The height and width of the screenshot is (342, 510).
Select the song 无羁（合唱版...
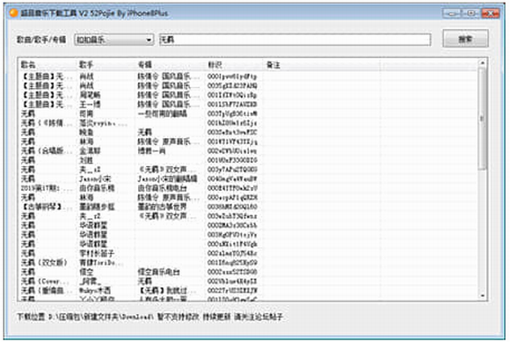tap(47, 151)
